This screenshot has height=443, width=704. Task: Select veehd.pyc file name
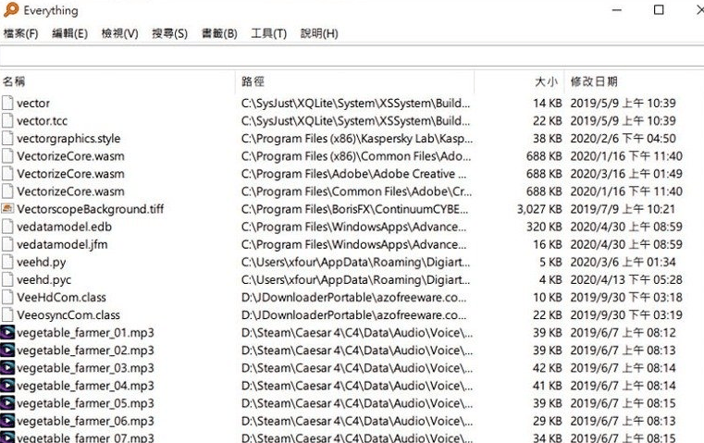(44, 279)
